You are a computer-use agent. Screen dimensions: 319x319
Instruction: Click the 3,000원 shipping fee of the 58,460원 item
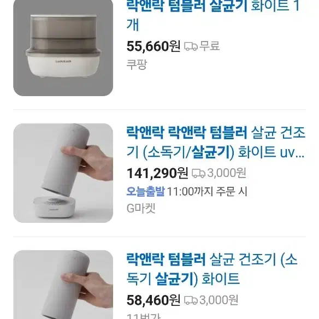219,300
